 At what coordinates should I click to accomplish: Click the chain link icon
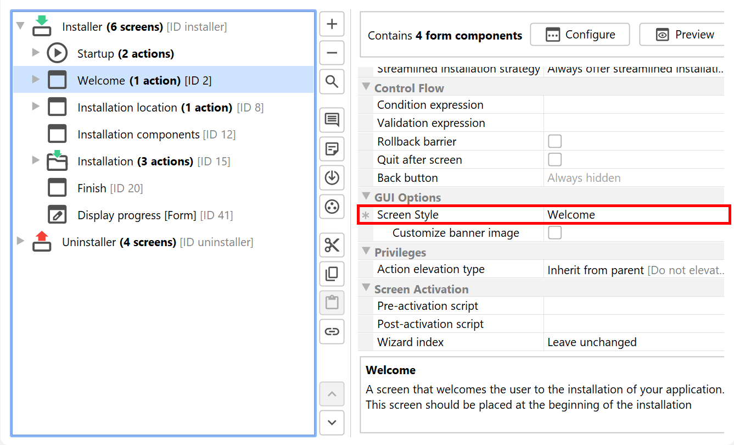(332, 331)
